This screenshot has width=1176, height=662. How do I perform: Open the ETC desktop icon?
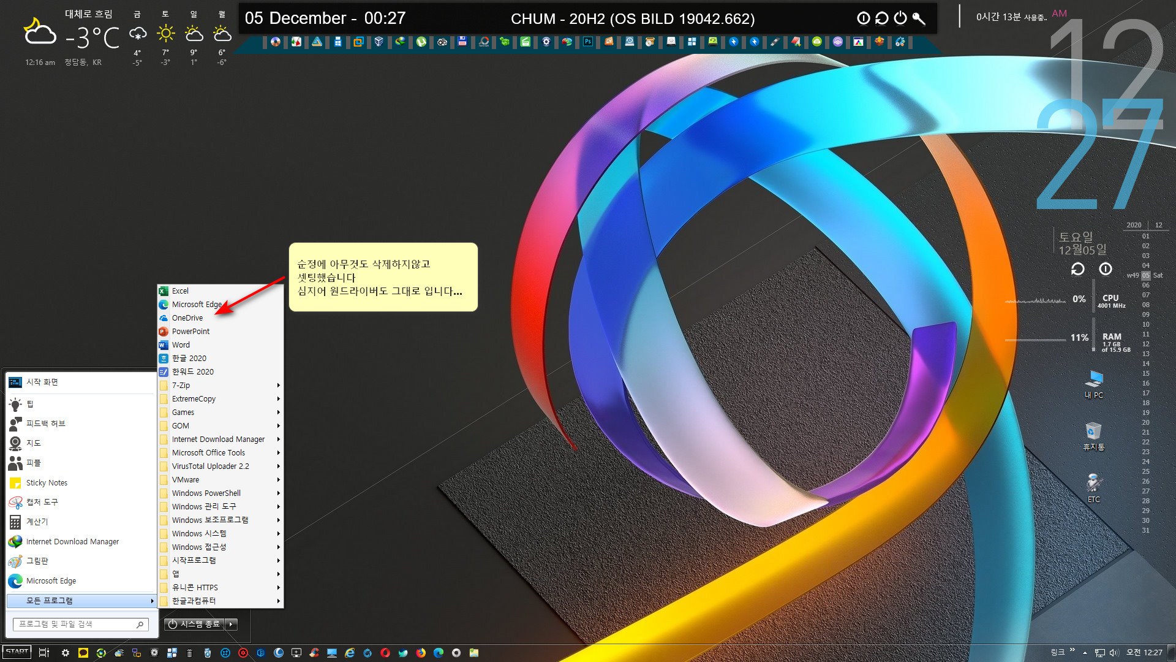(x=1094, y=489)
